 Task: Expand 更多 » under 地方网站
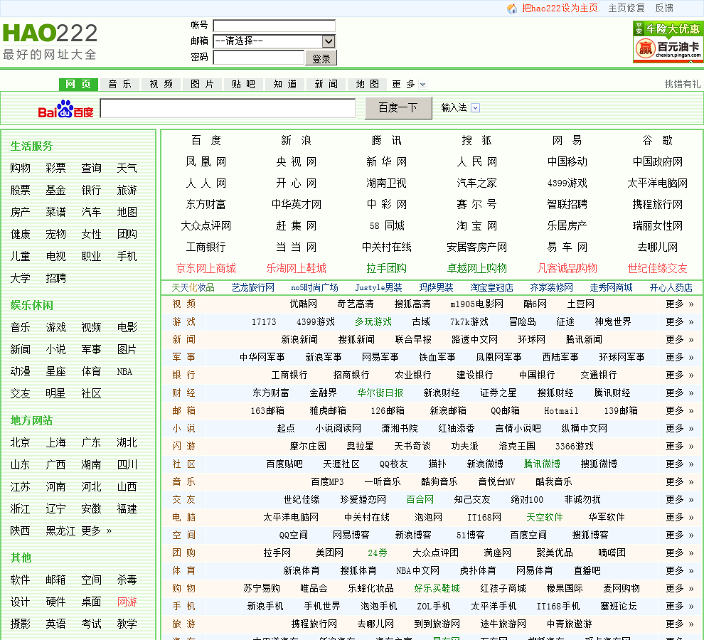click(96, 530)
